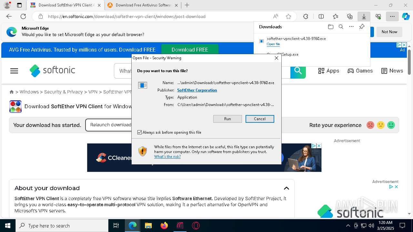The width and height of the screenshot is (413, 232).
Task: Open Task View on taskbar
Action: (x=116, y=226)
